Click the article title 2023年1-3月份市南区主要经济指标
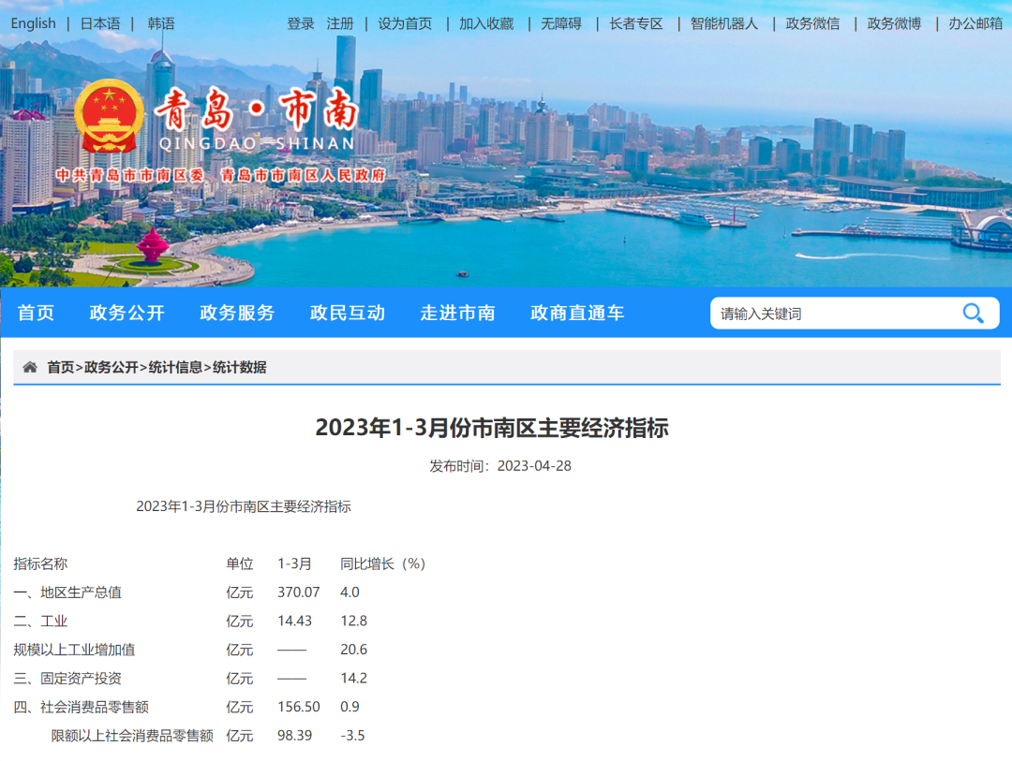The width and height of the screenshot is (1012, 761). point(492,428)
